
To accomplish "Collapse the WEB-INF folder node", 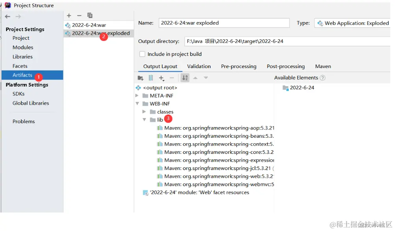I will pyautogui.click(x=137, y=104).
